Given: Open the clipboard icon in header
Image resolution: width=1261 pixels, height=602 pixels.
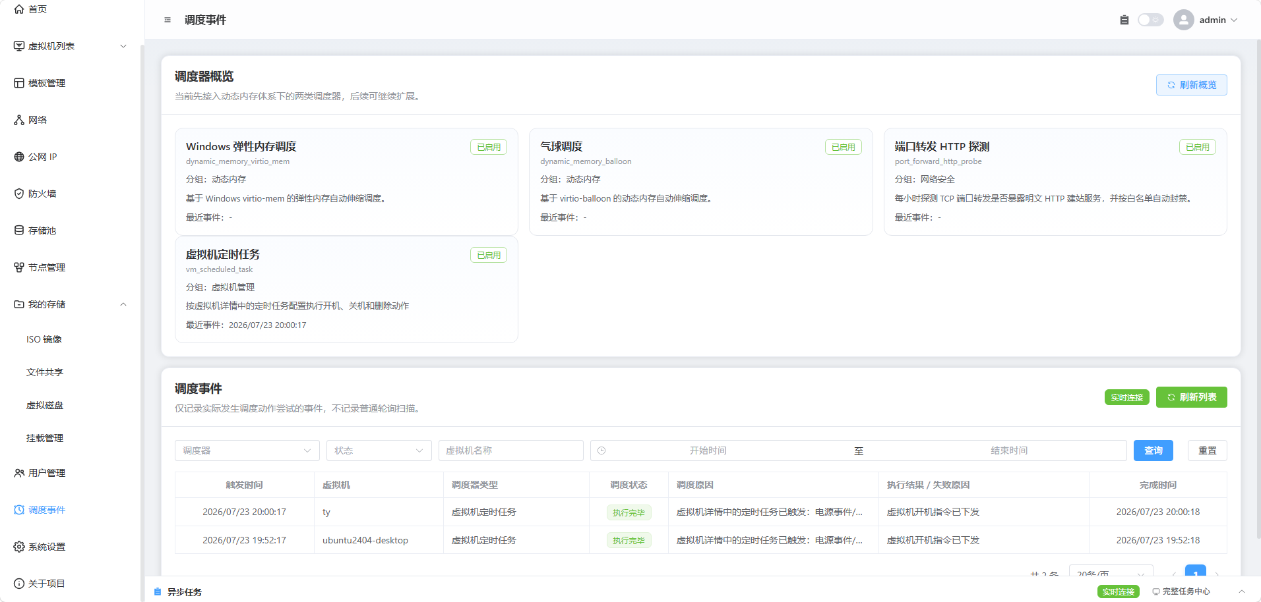Looking at the screenshot, I should coord(1124,20).
